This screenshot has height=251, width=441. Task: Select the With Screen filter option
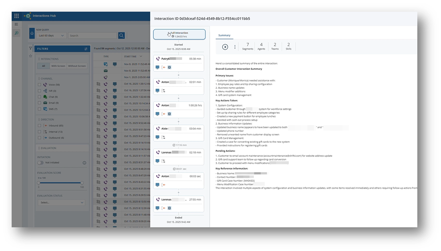pos(58,66)
